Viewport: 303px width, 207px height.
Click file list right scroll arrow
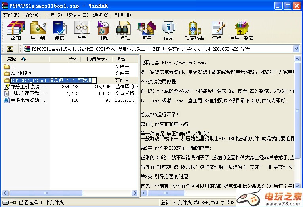[135, 193]
